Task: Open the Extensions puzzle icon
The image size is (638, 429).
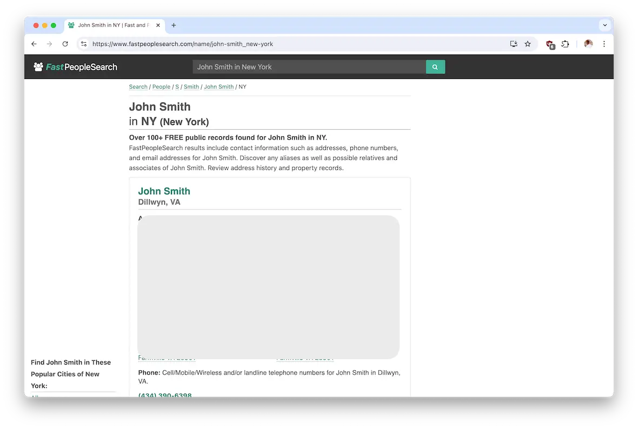Action: [x=565, y=44]
